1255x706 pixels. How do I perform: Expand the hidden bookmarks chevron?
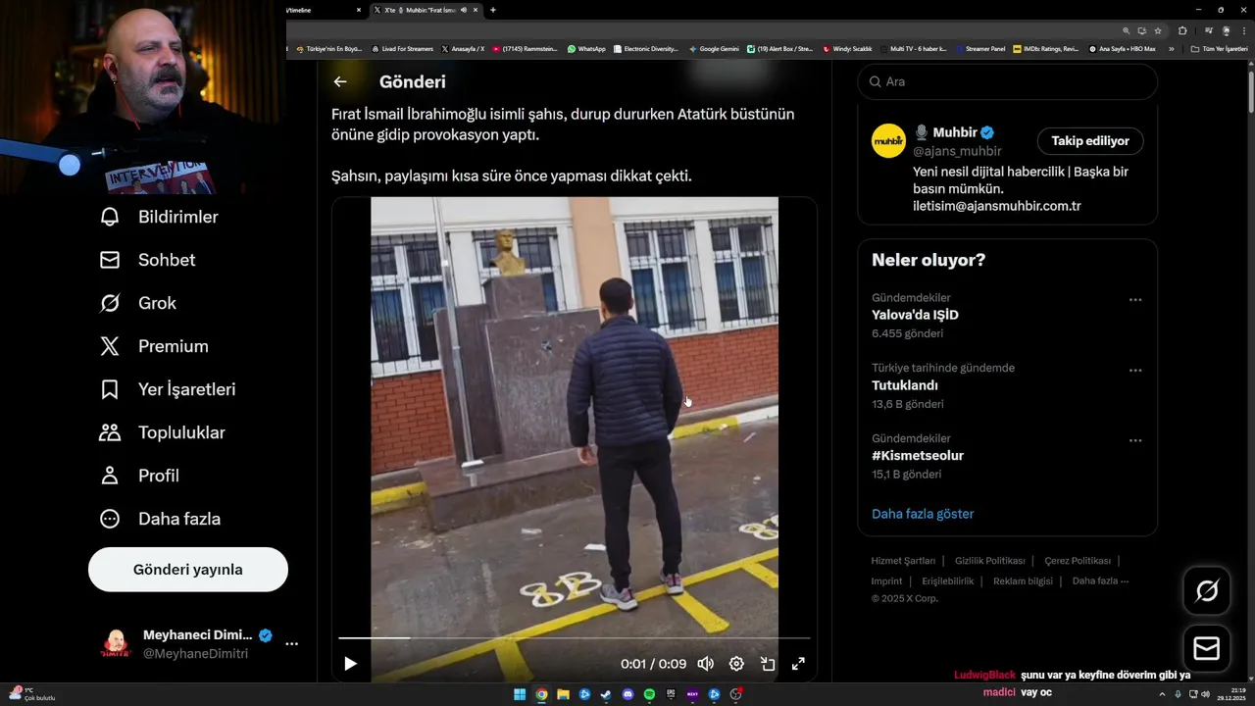[x=1171, y=48]
